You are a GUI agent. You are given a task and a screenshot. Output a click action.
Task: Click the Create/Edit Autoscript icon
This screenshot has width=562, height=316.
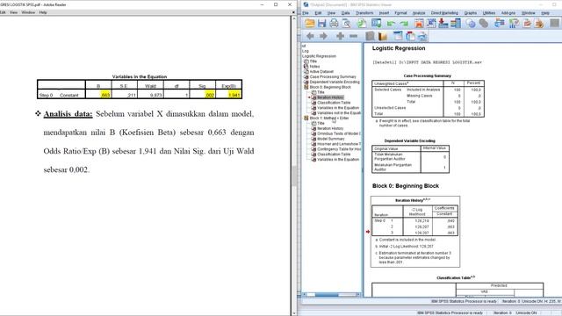pos(527,24)
